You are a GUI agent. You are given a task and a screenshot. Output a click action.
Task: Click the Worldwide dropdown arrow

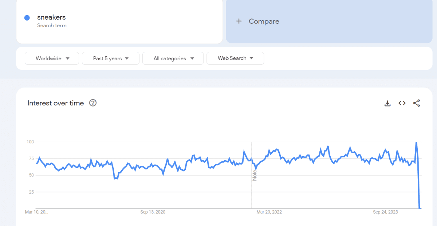67,58
